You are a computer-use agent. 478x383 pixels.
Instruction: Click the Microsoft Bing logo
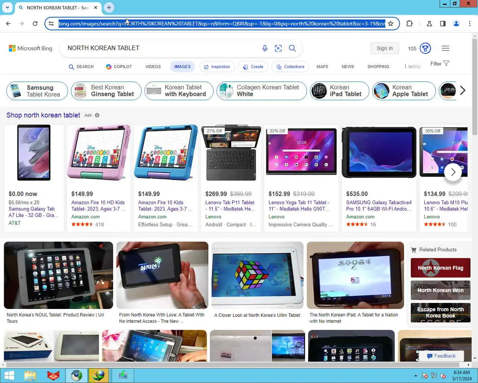pos(31,48)
